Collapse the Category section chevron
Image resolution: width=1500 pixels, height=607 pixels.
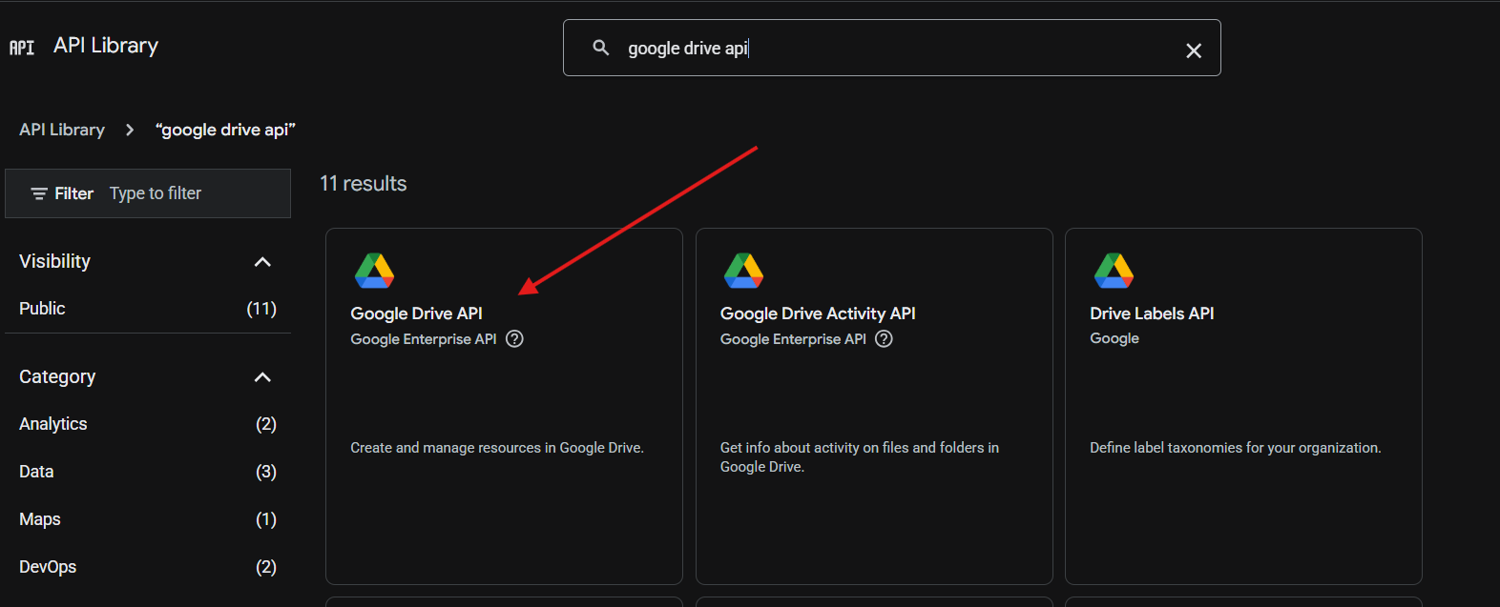[x=262, y=377]
